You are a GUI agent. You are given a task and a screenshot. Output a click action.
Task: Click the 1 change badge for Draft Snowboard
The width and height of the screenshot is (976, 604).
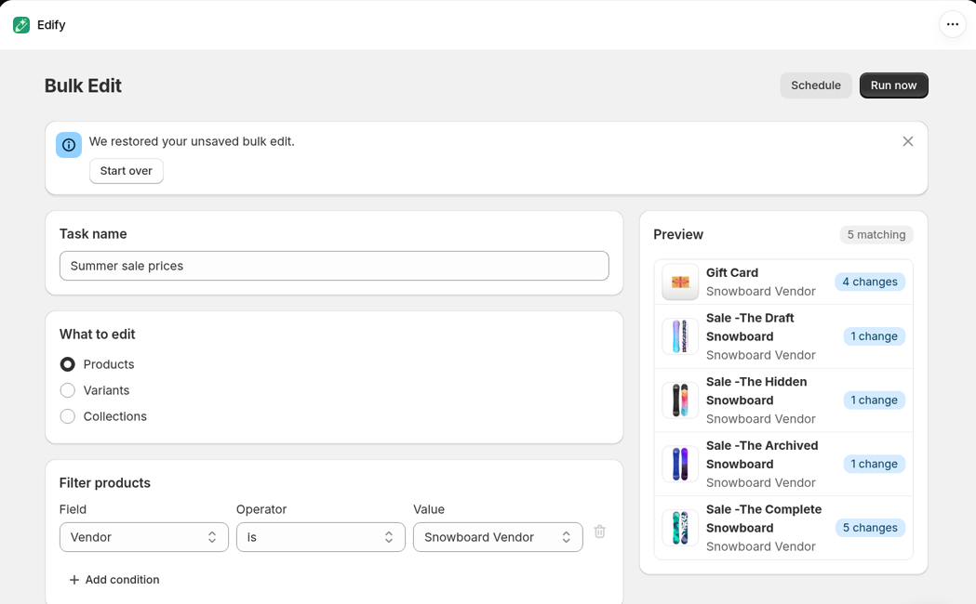(874, 336)
